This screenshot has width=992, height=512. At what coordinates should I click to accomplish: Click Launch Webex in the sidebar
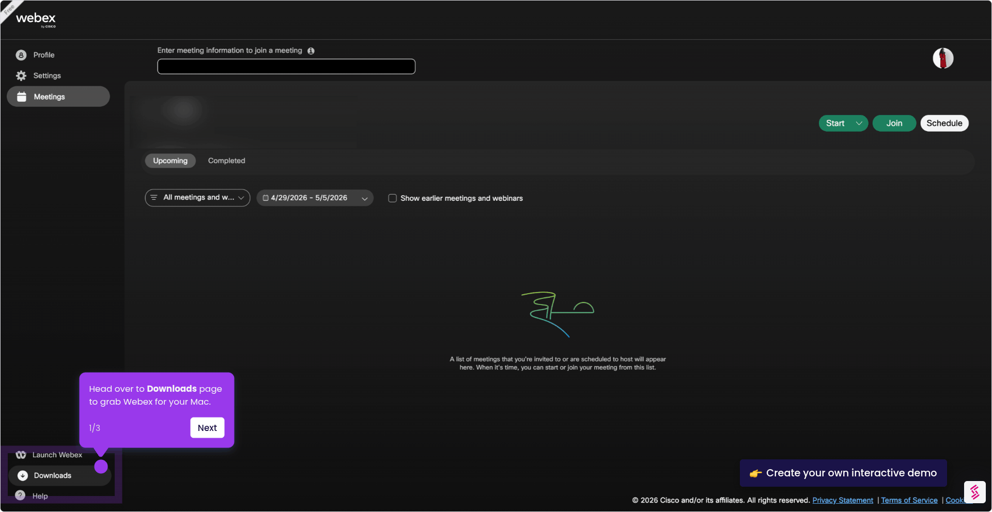57,455
